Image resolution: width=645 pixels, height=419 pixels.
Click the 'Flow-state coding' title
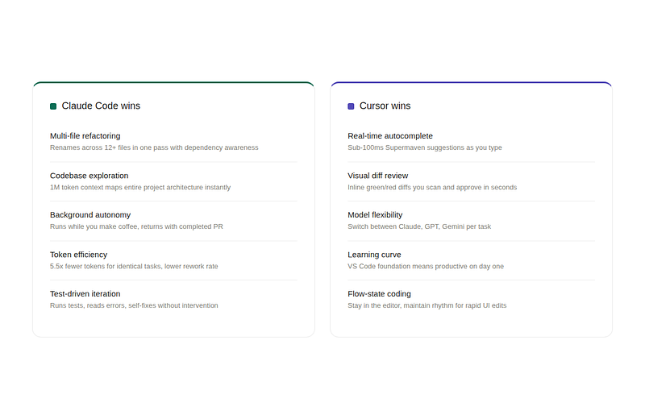click(379, 294)
